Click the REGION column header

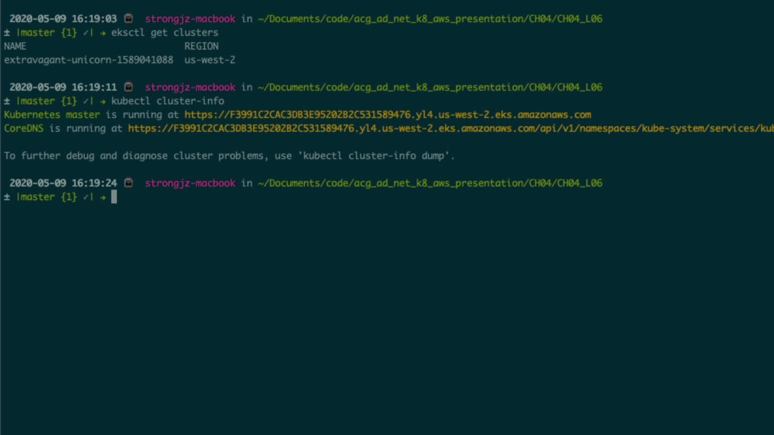(201, 46)
